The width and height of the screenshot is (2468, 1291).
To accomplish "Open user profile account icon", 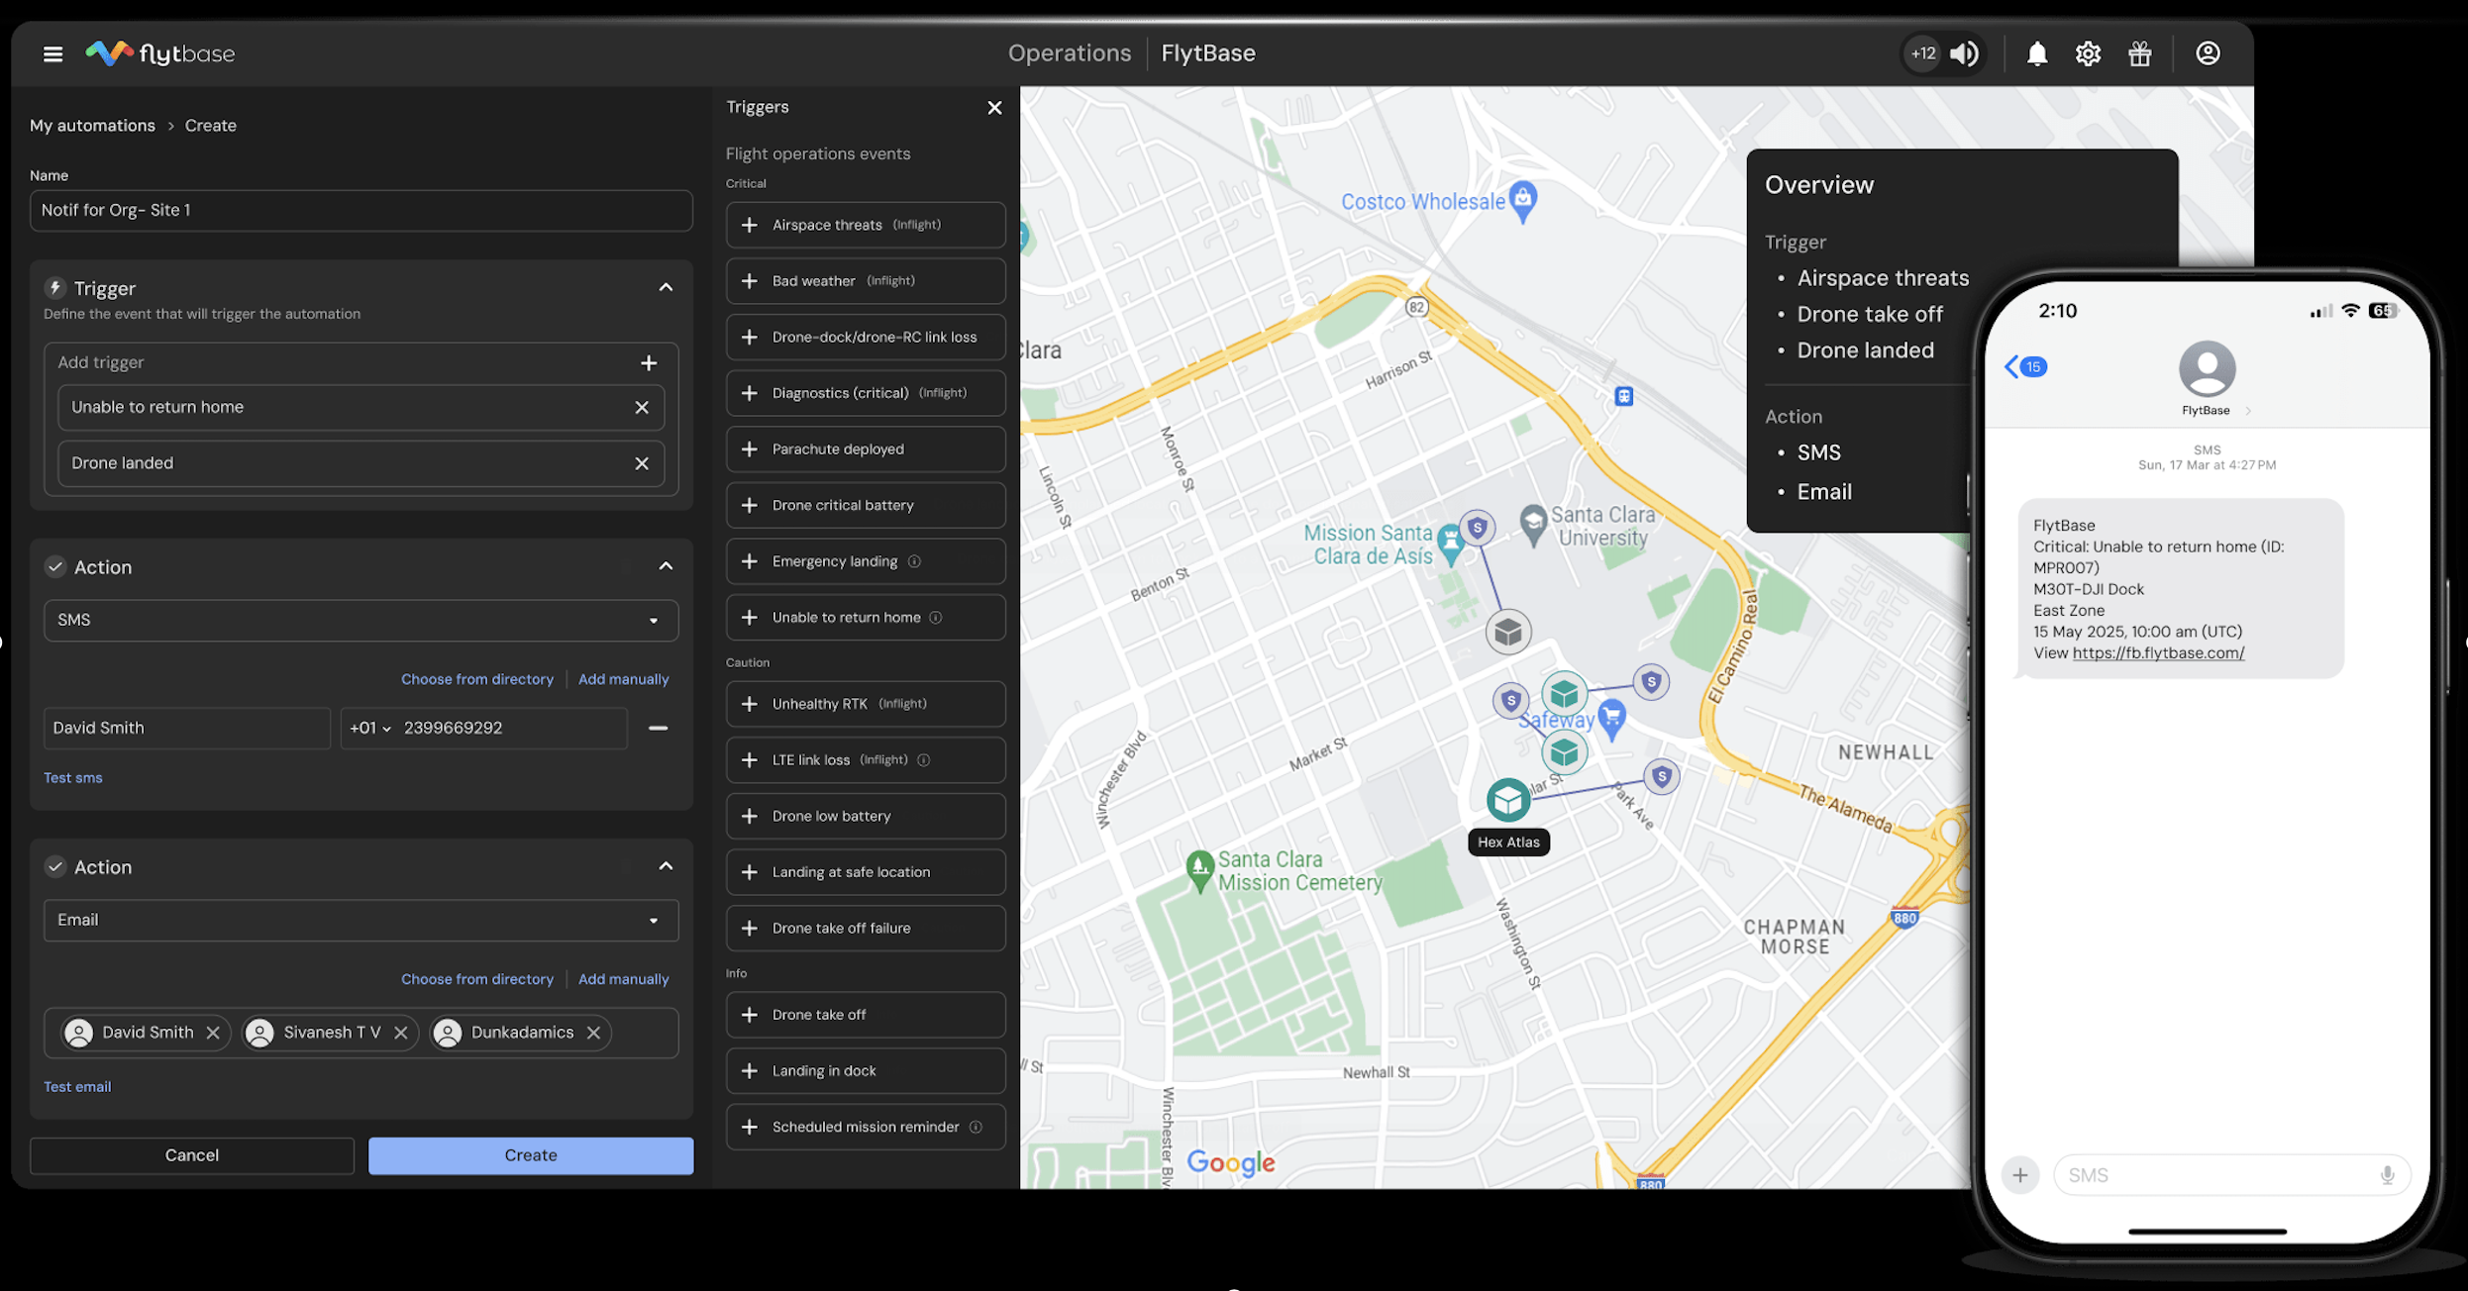I will pyautogui.click(x=2208, y=53).
